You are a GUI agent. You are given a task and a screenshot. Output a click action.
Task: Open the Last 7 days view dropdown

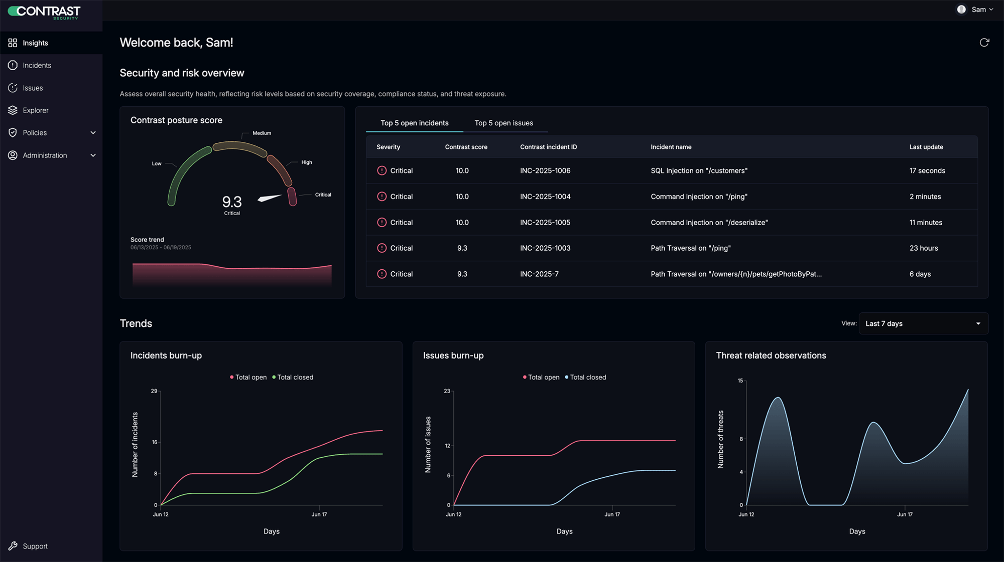pos(923,323)
